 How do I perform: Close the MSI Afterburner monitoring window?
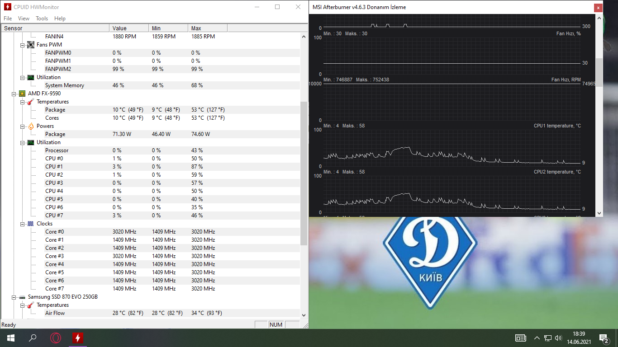coord(599,8)
